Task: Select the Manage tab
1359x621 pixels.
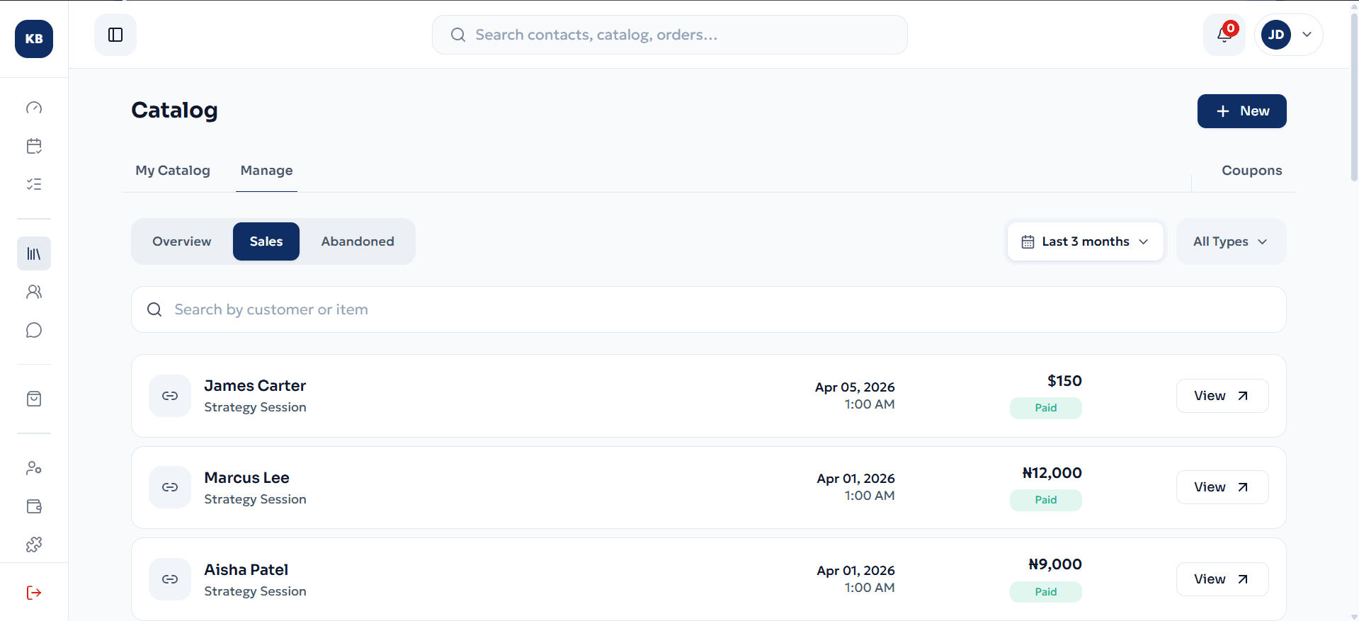Action: (x=266, y=171)
